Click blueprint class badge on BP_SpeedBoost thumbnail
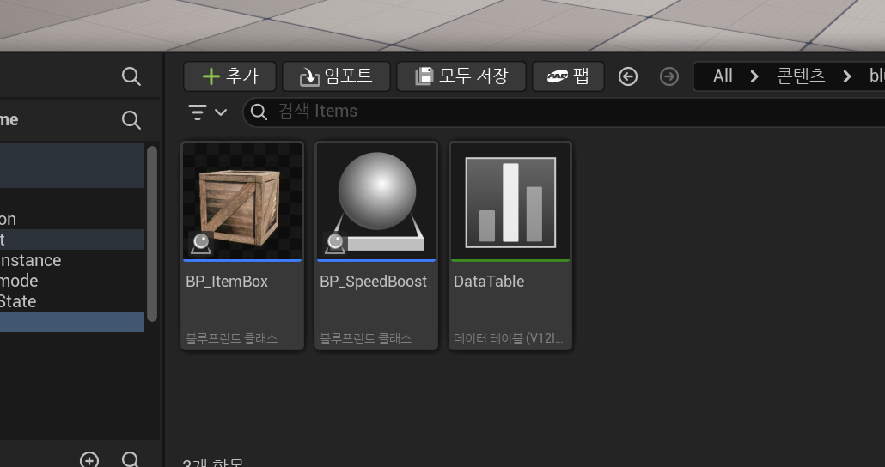This screenshot has height=467, width=885. [335, 244]
